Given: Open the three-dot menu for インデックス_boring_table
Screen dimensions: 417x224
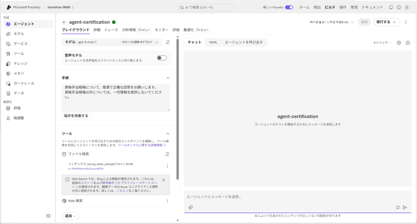Looking at the screenshot, I should (167, 166).
